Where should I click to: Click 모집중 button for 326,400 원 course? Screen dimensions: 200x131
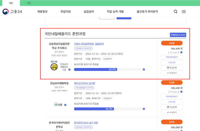[x=172, y=83]
